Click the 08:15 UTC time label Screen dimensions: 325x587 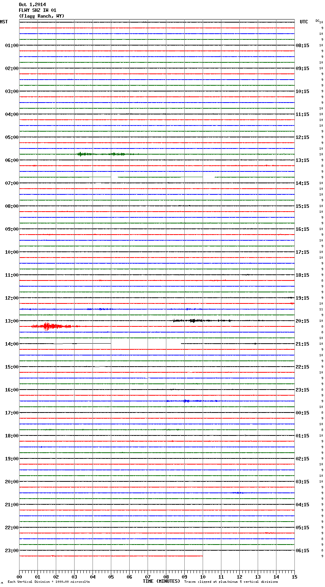(302, 46)
